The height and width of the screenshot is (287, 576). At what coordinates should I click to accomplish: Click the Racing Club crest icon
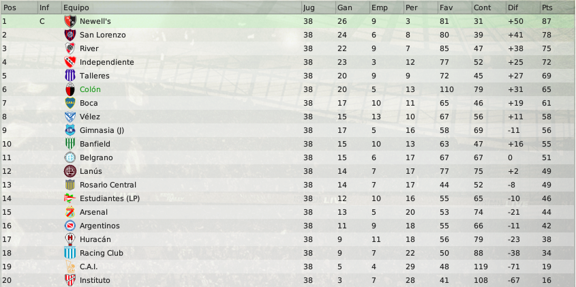point(70,253)
